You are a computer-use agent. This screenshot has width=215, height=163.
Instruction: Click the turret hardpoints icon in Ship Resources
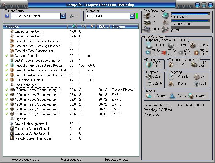point(147,16)
